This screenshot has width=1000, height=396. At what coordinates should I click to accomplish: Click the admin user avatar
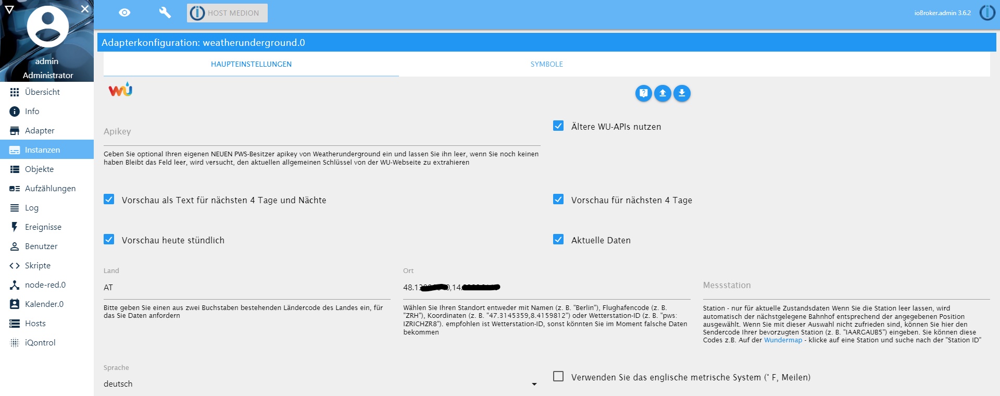coord(48,27)
